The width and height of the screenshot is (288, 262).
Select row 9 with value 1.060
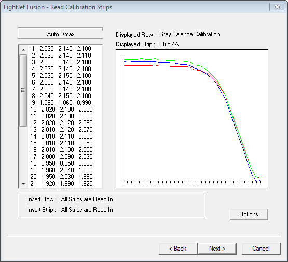point(61,103)
